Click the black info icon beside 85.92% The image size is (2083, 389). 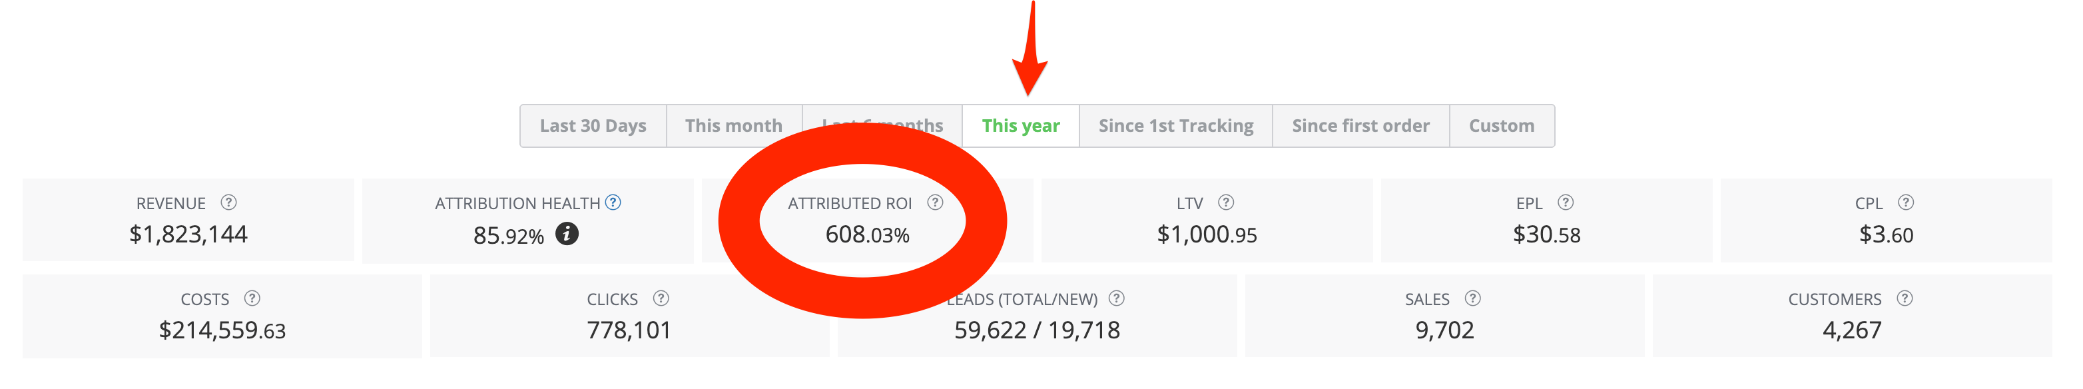(x=567, y=234)
